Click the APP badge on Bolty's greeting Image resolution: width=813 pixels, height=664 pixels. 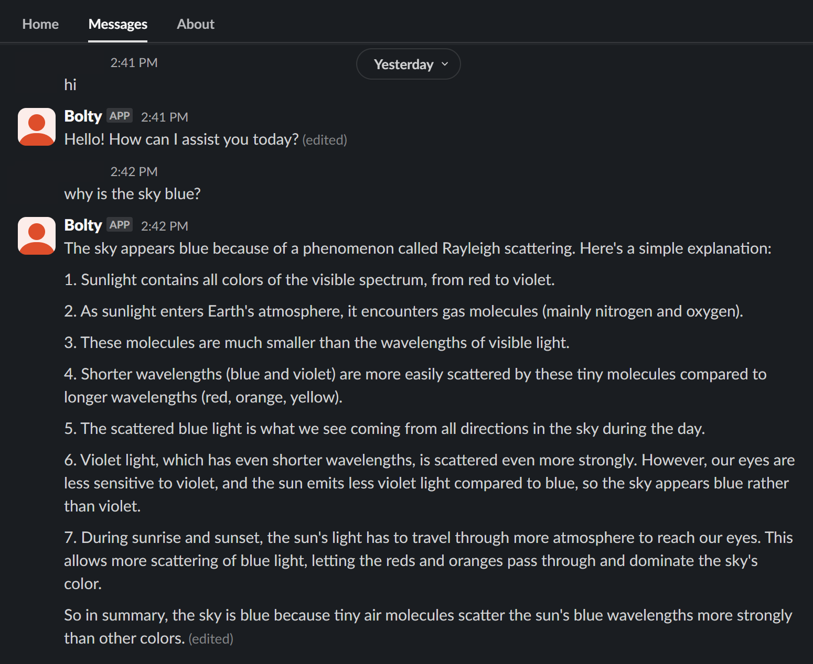(x=120, y=116)
